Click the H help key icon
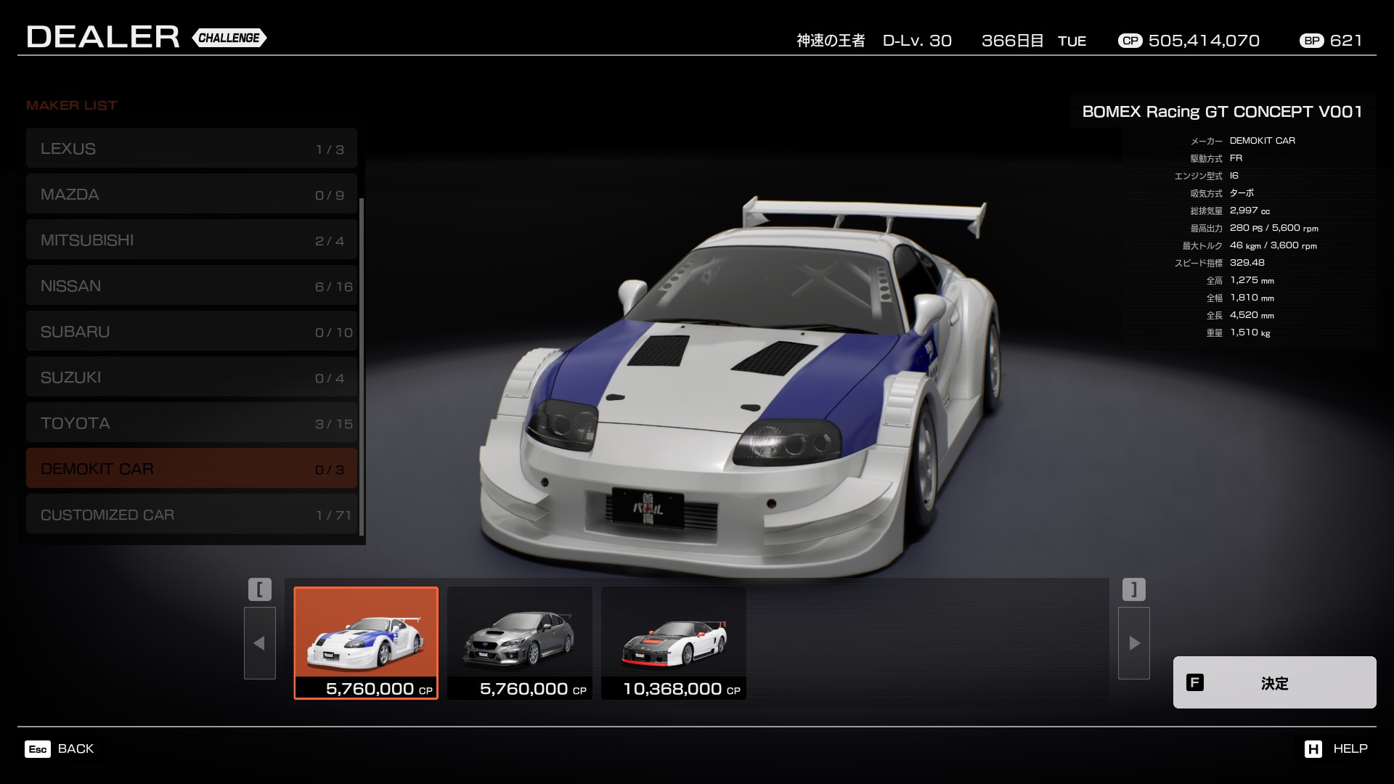The image size is (1394, 784). [x=1313, y=749]
